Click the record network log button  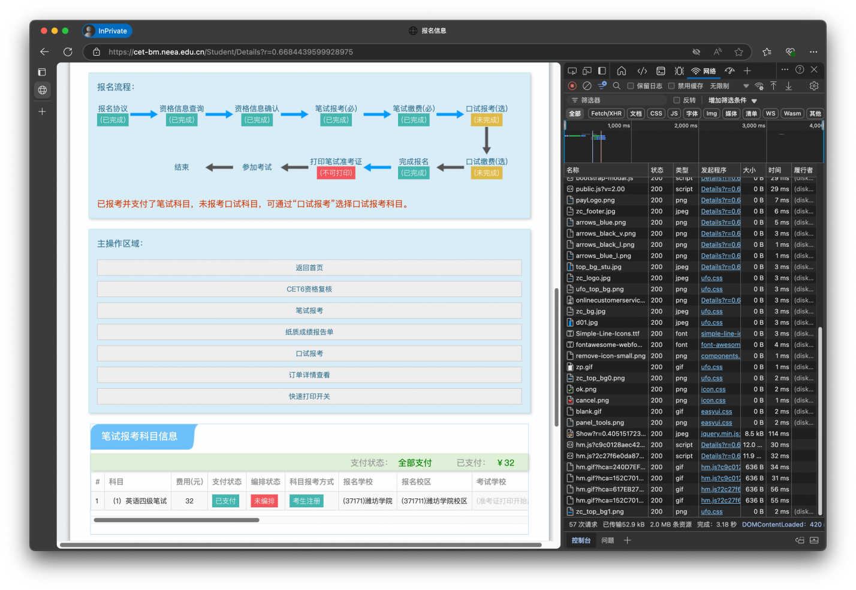tap(572, 86)
